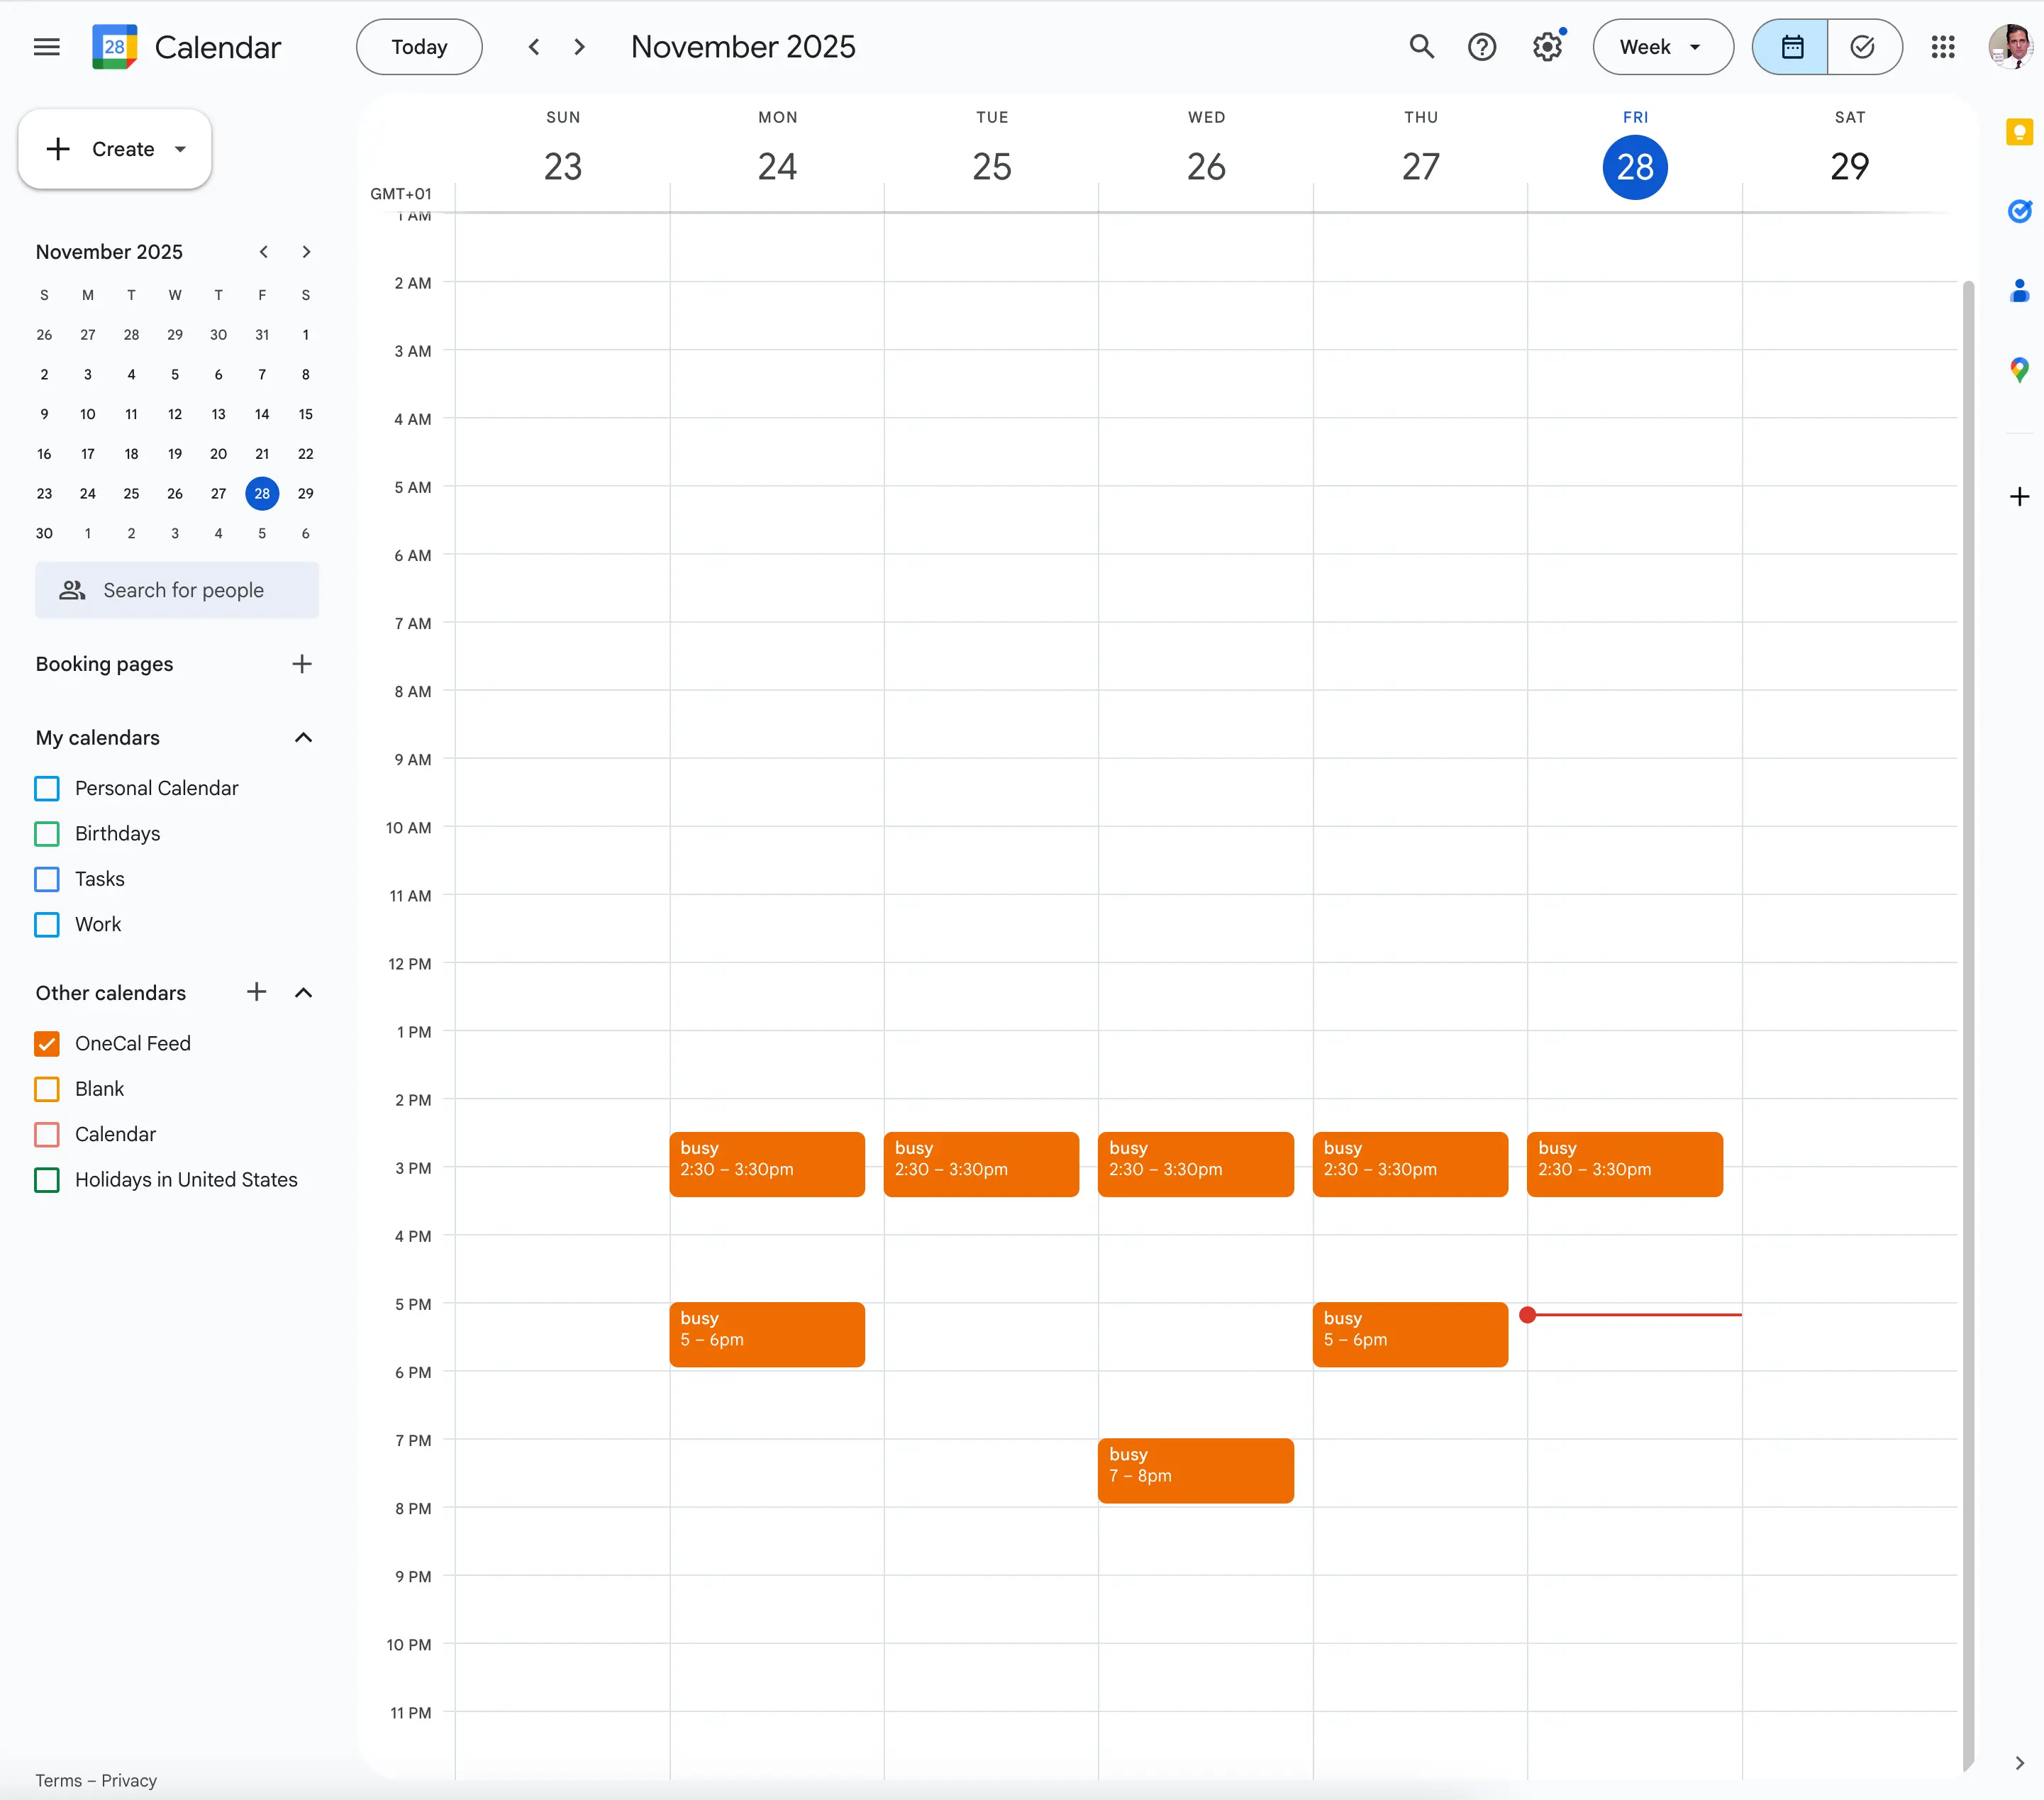This screenshot has height=1800, width=2044.
Task: Select November 15 in the mini calendar
Action: coord(305,414)
